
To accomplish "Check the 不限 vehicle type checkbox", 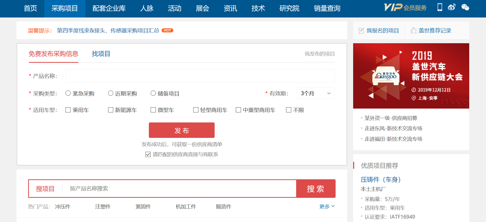I will 289,110.
